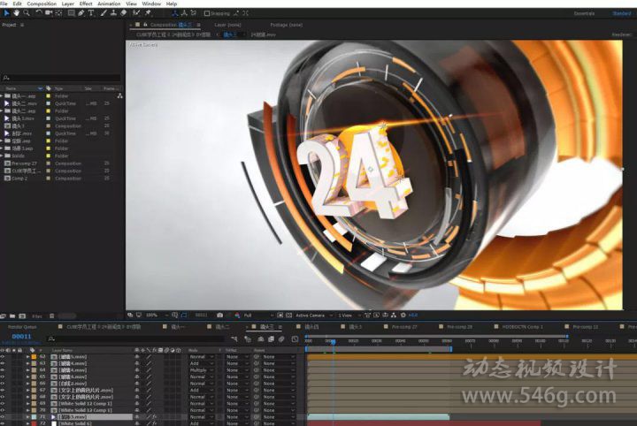Select the Standard workspace

(621, 13)
